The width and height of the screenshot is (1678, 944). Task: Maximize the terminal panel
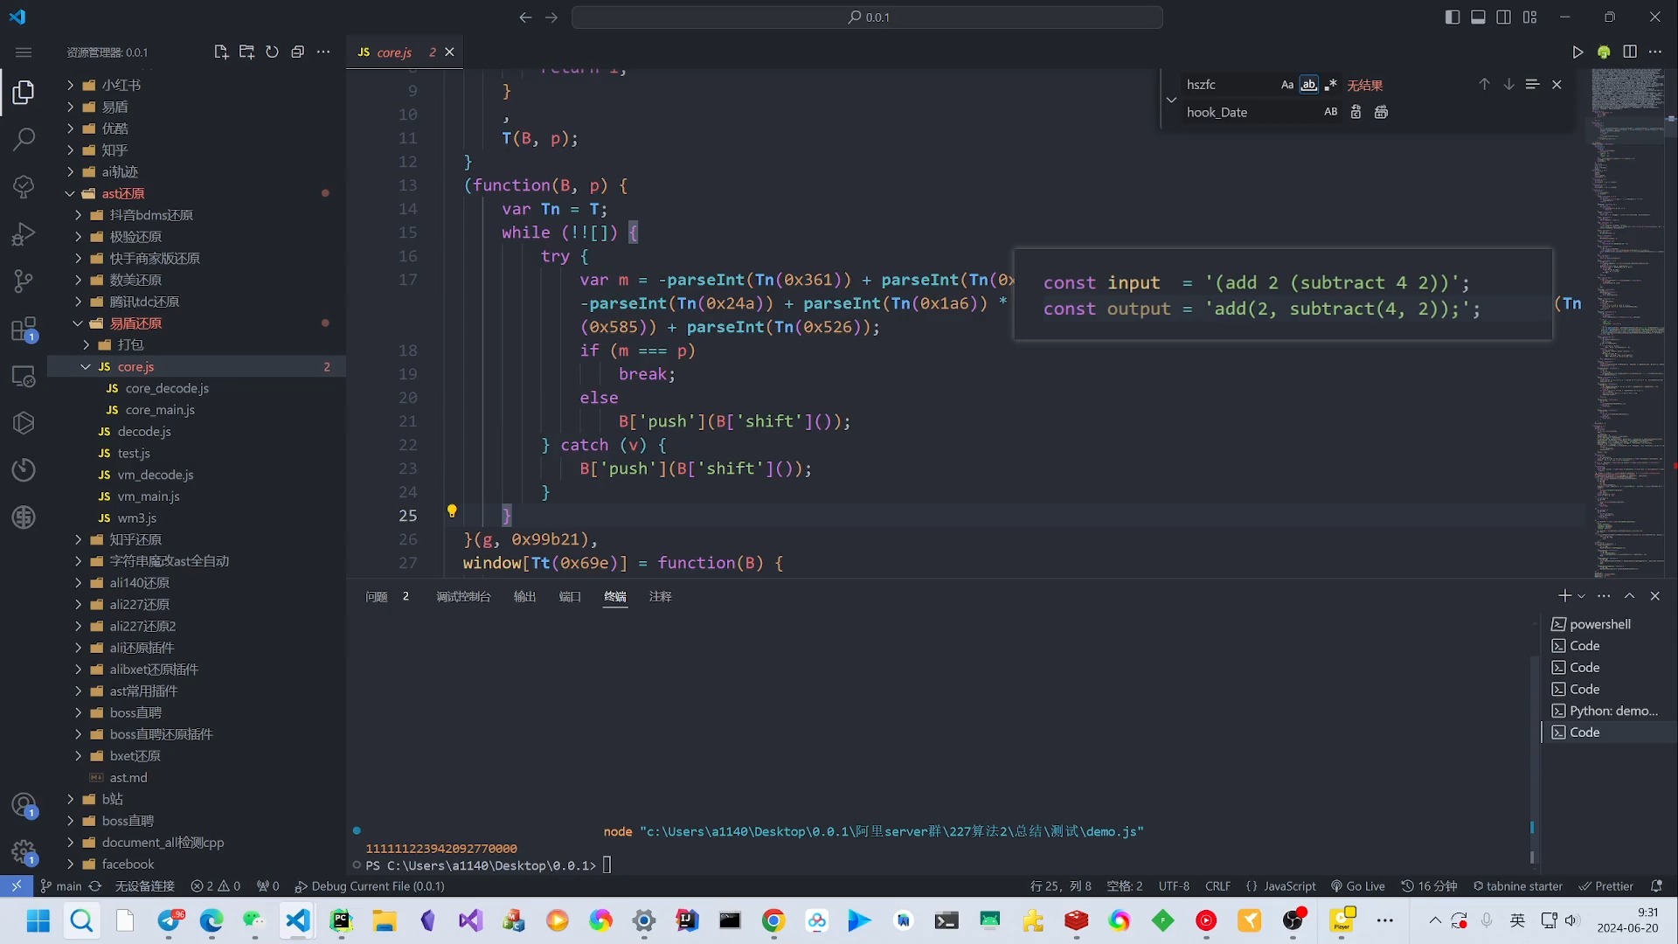point(1629,596)
